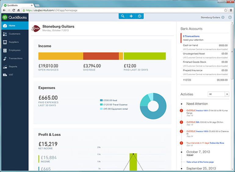Click the help question mark icon

point(230,17)
